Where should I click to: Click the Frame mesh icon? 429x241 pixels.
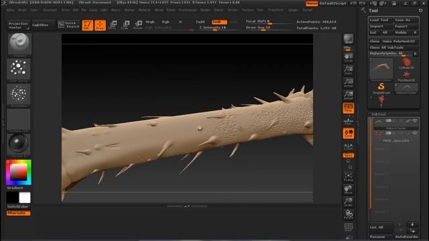tap(349, 177)
